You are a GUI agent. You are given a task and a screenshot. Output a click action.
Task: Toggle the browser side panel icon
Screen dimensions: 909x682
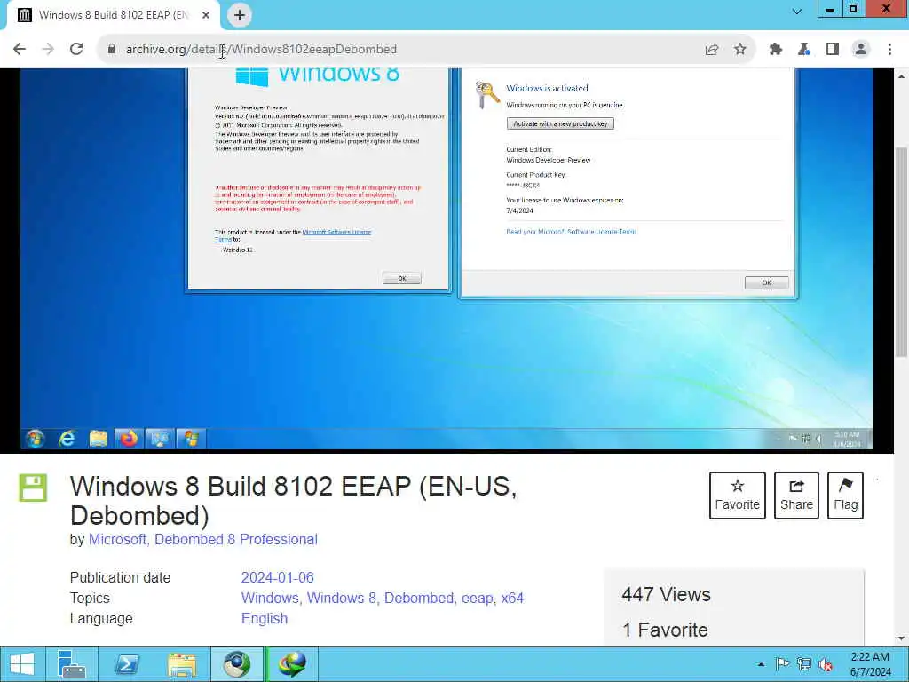[833, 50]
